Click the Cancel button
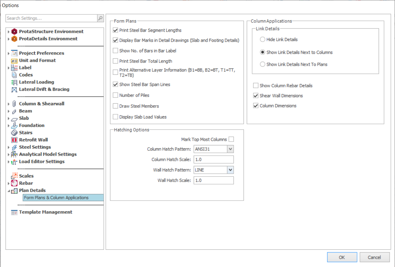Screen dimensions: 395x267 click(x=374, y=257)
